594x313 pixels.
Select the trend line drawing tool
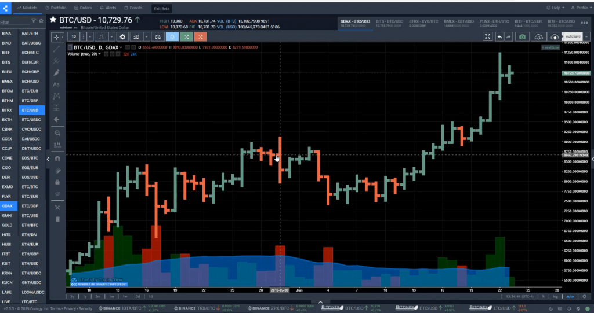pyautogui.click(x=56, y=49)
